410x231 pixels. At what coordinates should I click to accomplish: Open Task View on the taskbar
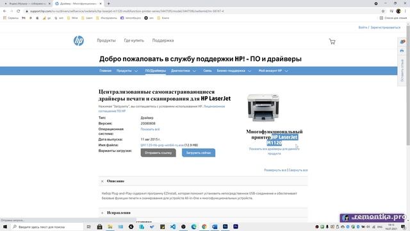tap(89, 227)
